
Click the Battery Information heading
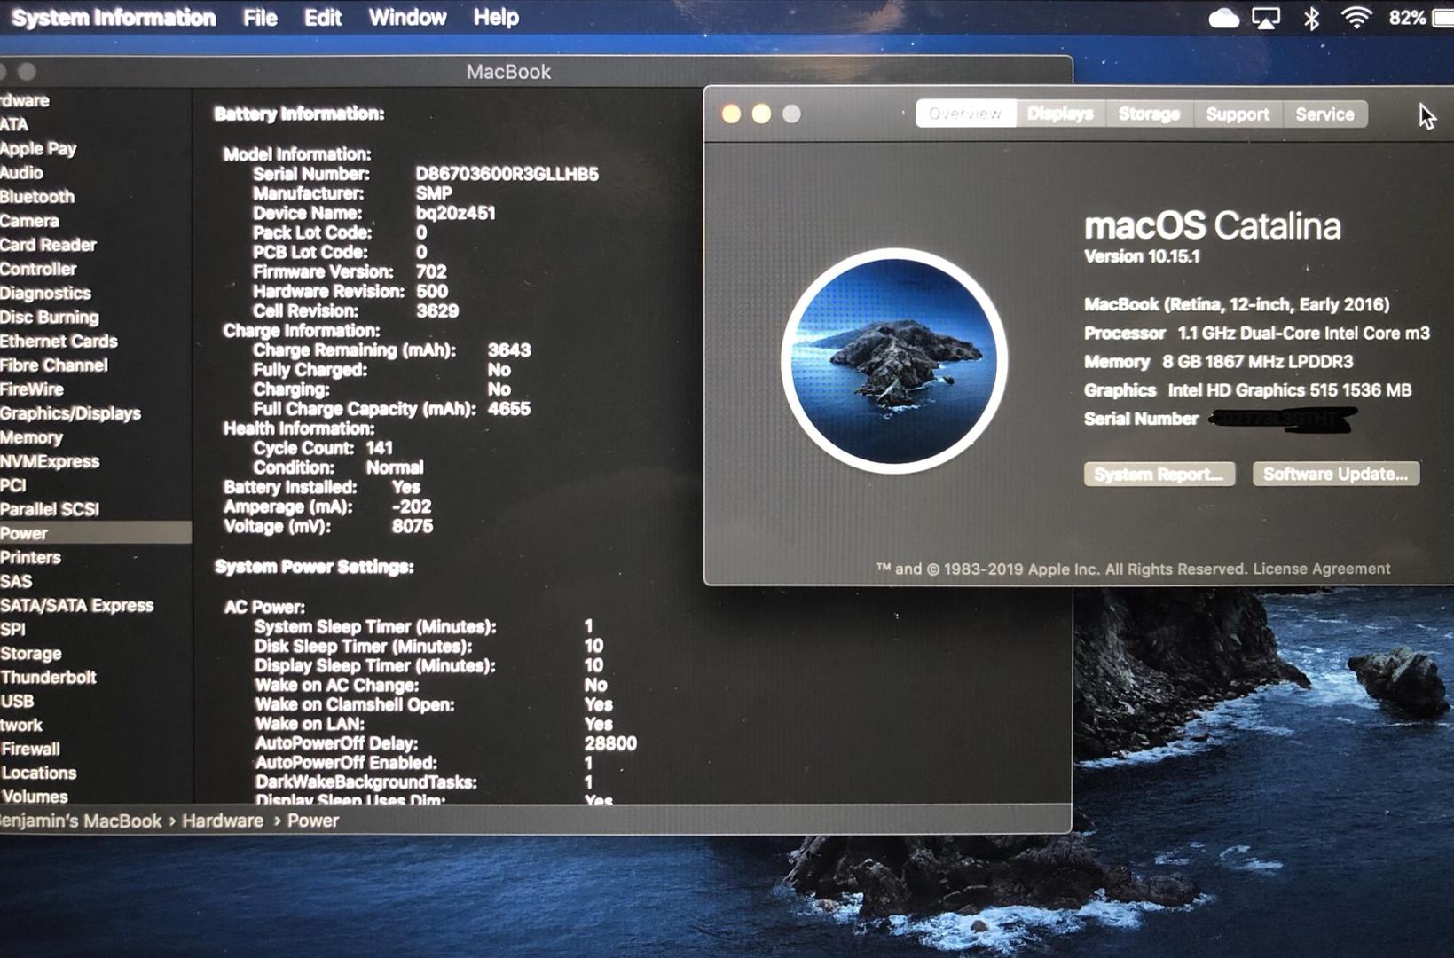299,114
